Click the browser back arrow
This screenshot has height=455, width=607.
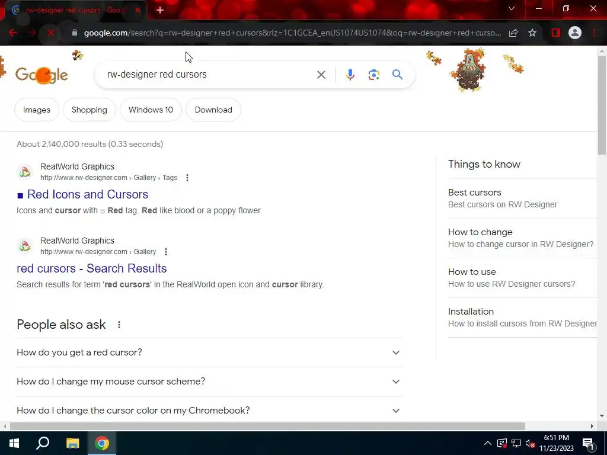pyautogui.click(x=13, y=33)
